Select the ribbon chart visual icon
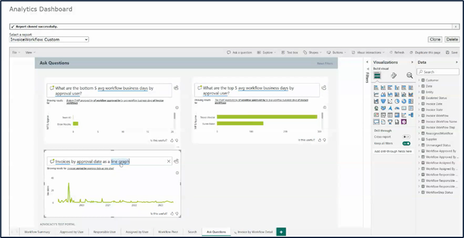The height and width of the screenshot is (238, 464). [x=410, y=94]
